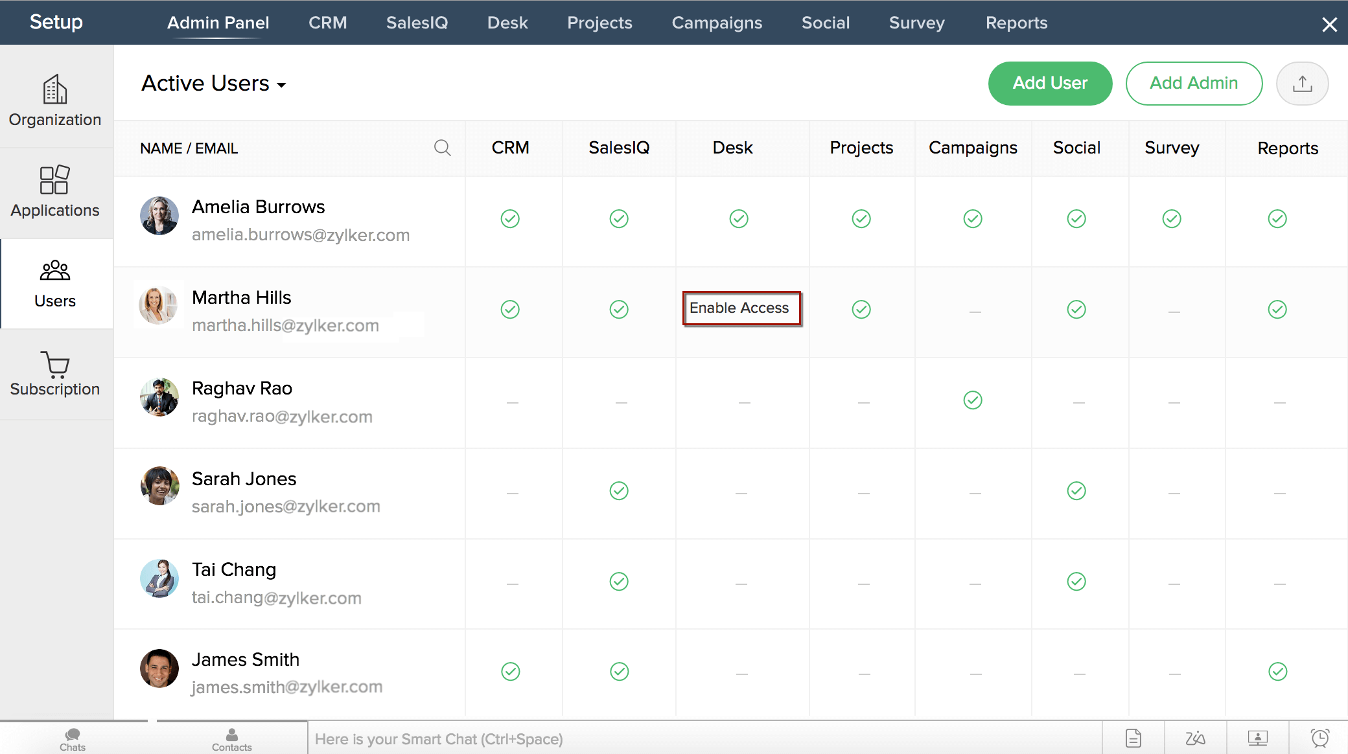Open reminders via the alarm clock icon
Viewport: 1348px width, 754px height.
click(x=1320, y=738)
